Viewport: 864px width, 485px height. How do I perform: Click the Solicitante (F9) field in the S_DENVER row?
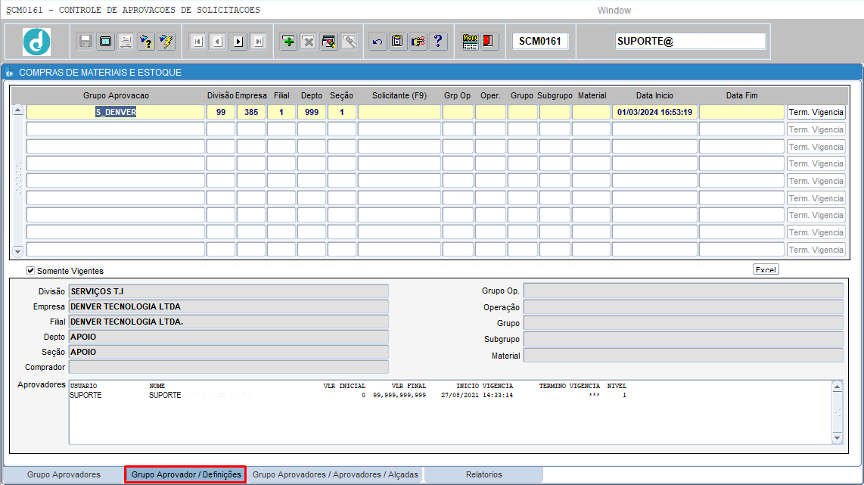399,113
